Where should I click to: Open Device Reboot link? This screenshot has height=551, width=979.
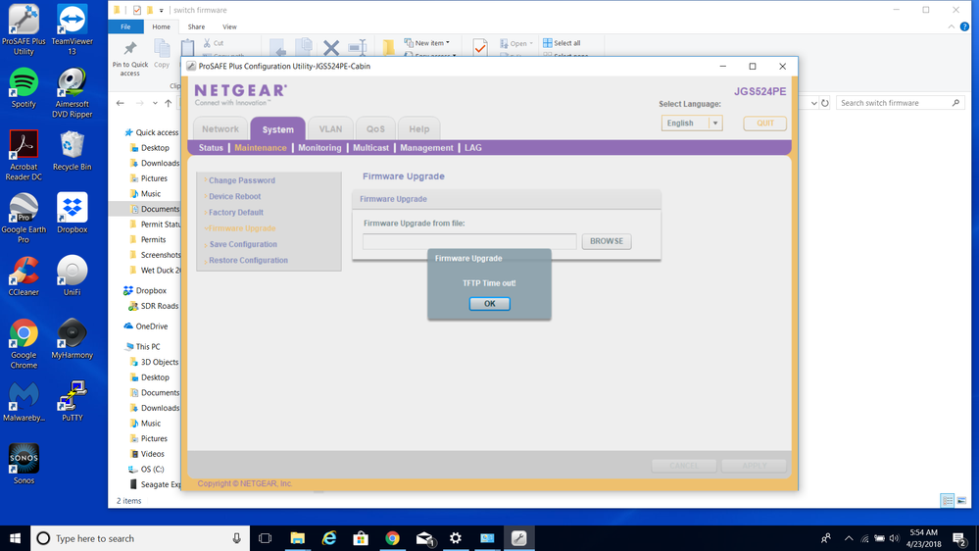click(235, 196)
